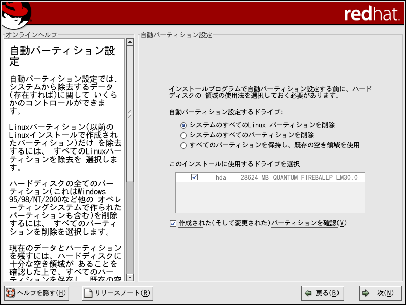Proceed with the 次(N) button
Image resolution: width=406 pixels, height=305 pixels.
tap(380, 293)
